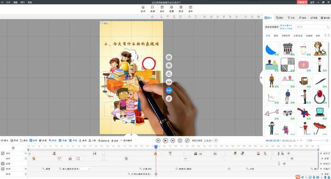The width and height of the screenshot is (331, 179).
Task: Click the round padlock button beside canvas
Action: (169, 73)
